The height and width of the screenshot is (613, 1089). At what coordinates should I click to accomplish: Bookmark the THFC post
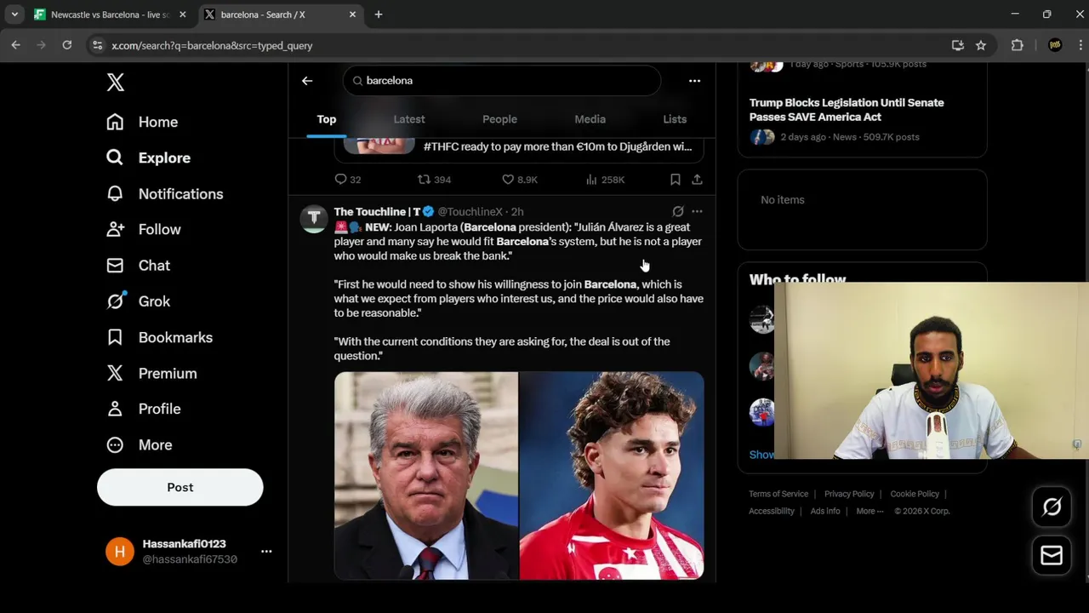[x=675, y=180]
